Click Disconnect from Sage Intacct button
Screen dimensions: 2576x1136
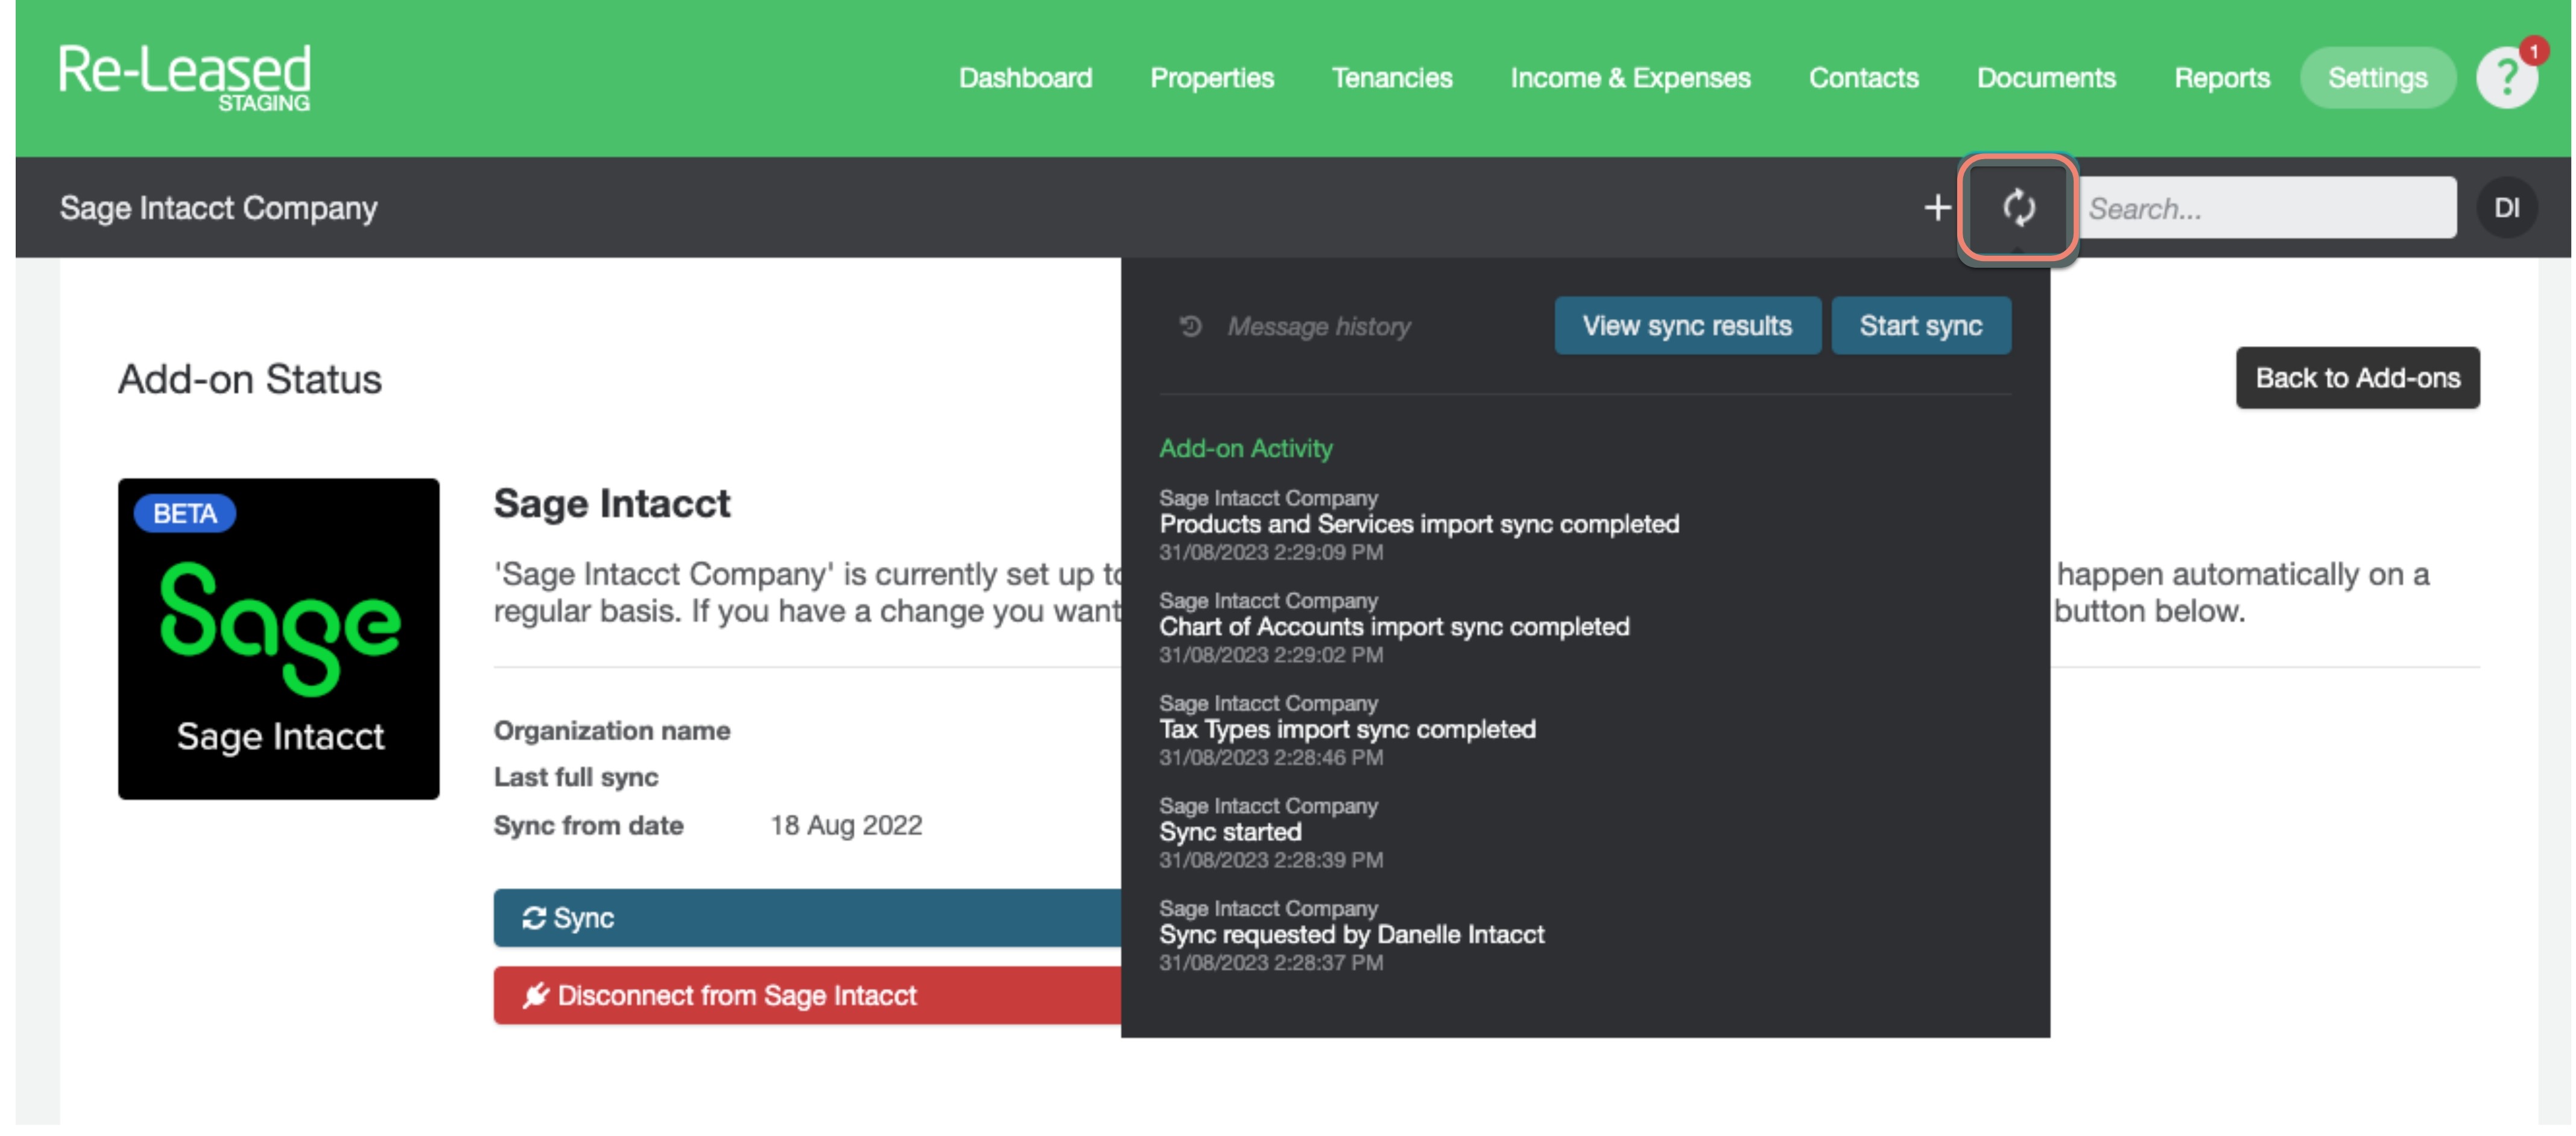[x=807, y=995]
